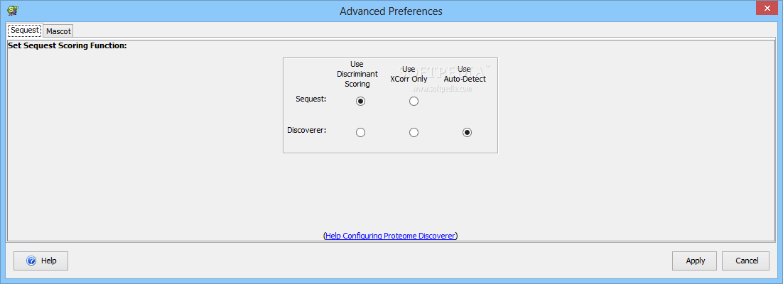The image size is (783, 284).
Task: Click the Use XCorr Only column header
Action: [409, 74]
